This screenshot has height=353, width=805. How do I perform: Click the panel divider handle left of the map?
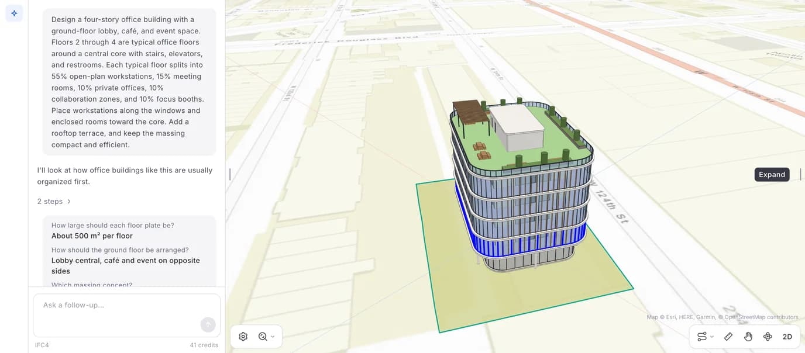[230, 174]
